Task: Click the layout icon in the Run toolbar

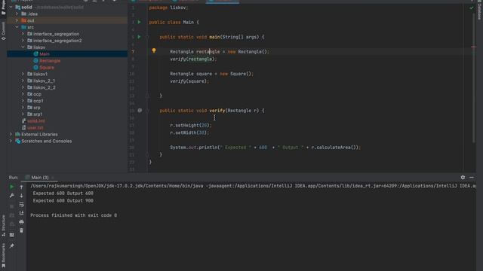Action: 12,235
